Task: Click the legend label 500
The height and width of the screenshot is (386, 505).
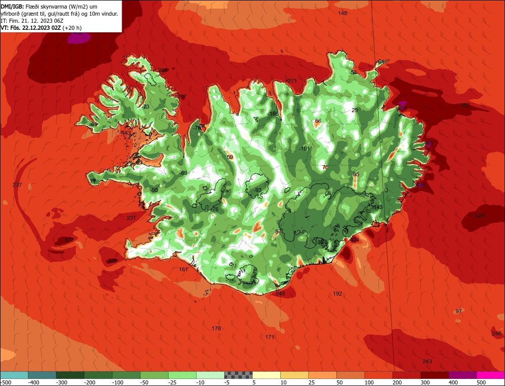Action: pyautogui.click(x=481, y=382)
